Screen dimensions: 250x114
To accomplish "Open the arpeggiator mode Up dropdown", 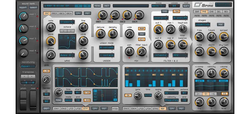I will pos(172,93).
